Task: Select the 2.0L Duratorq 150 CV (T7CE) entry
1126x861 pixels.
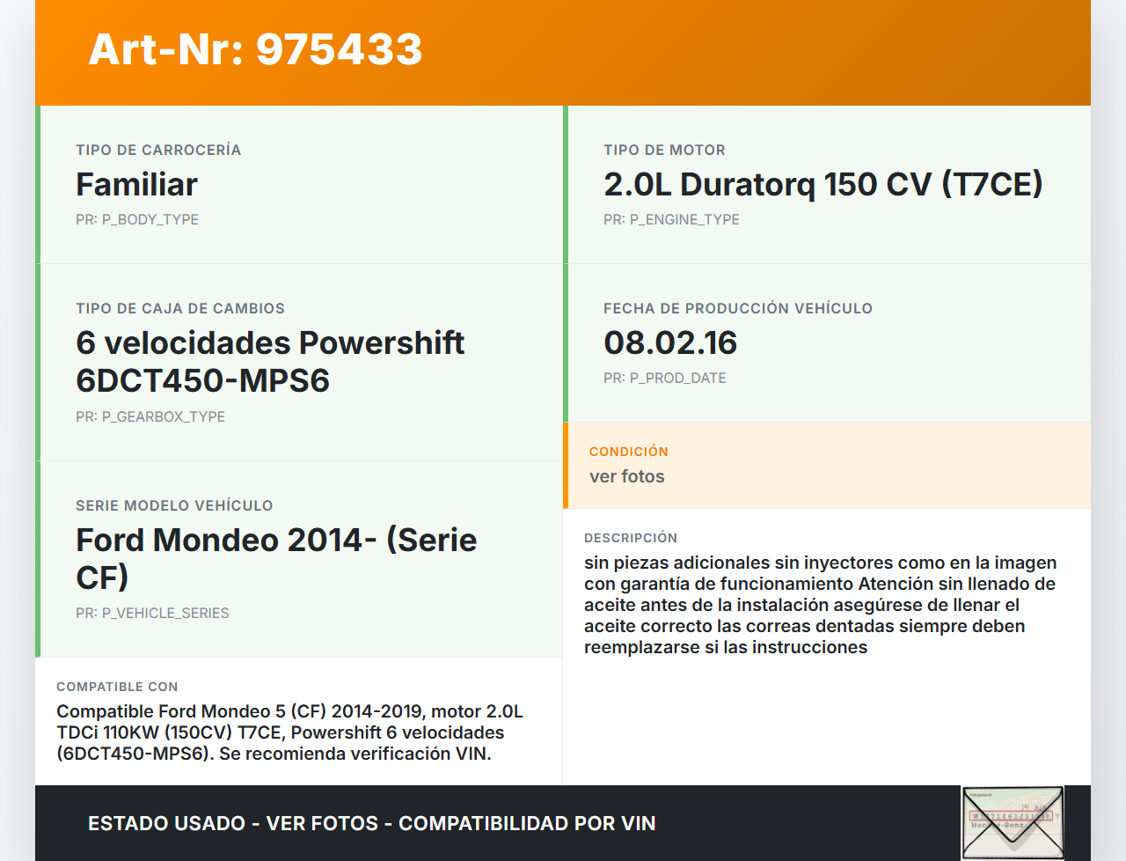Action: click(823, 185)
